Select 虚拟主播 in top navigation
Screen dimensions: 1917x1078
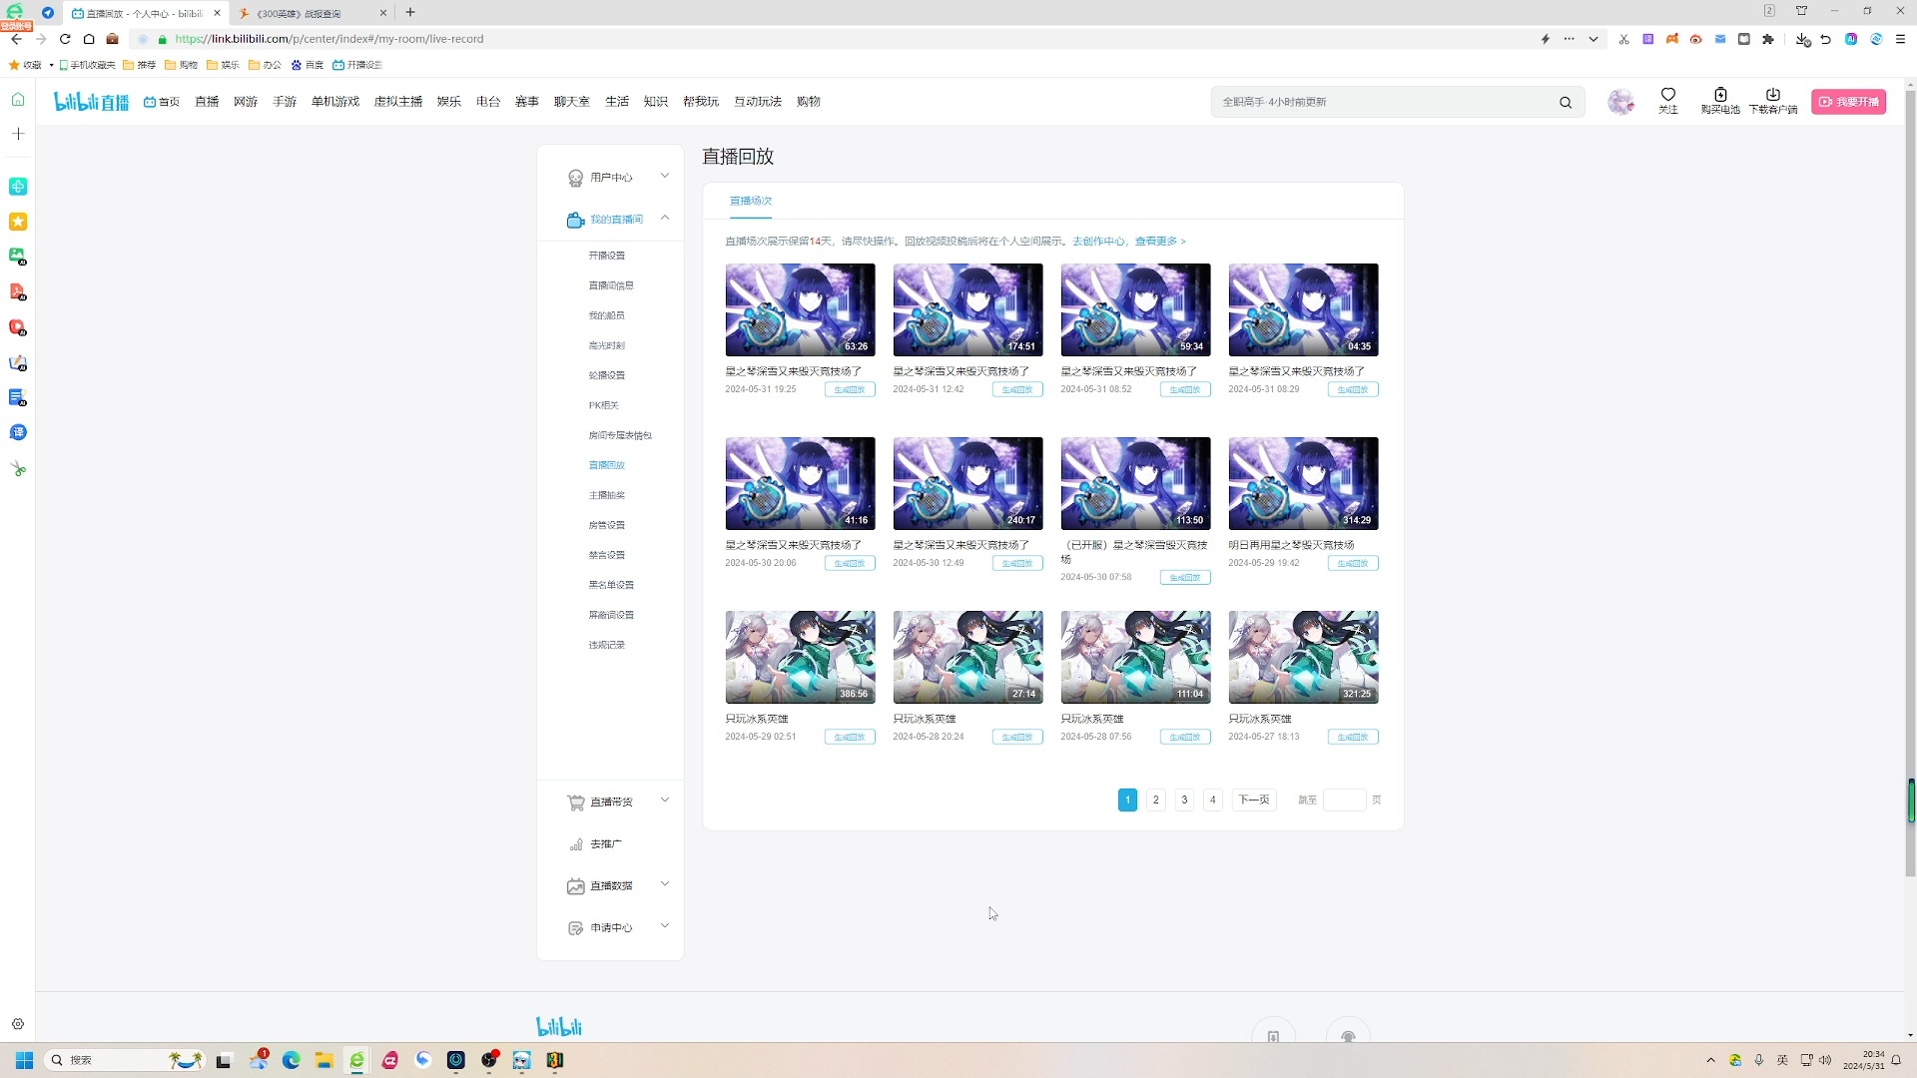[x=398, y=102]
